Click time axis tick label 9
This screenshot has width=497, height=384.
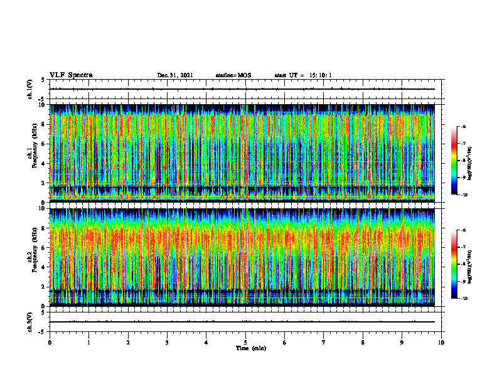402,343
